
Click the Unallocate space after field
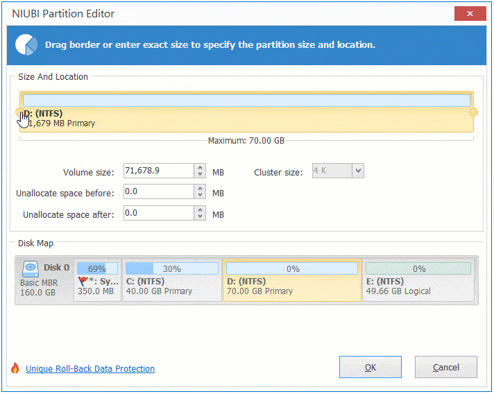[x=158, y=214]
